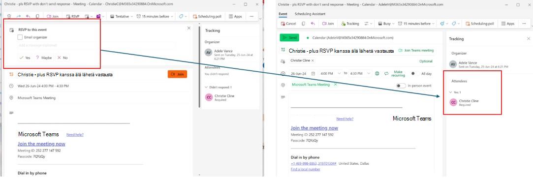Click the trash Delete icon in Christie's window
533x180 pixels.
9,16
